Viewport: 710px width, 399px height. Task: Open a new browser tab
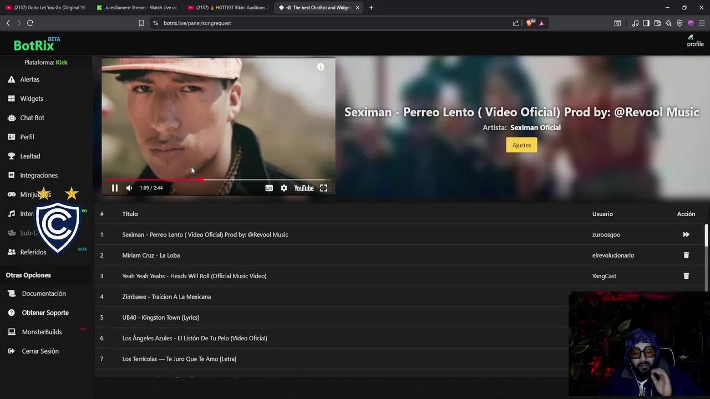tap(371, 8)
